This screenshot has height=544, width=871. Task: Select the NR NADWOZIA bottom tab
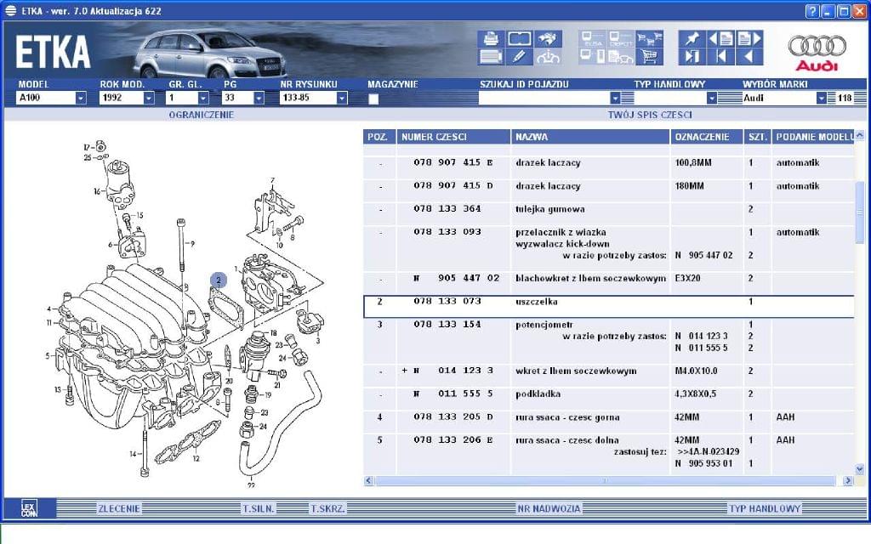549,508
